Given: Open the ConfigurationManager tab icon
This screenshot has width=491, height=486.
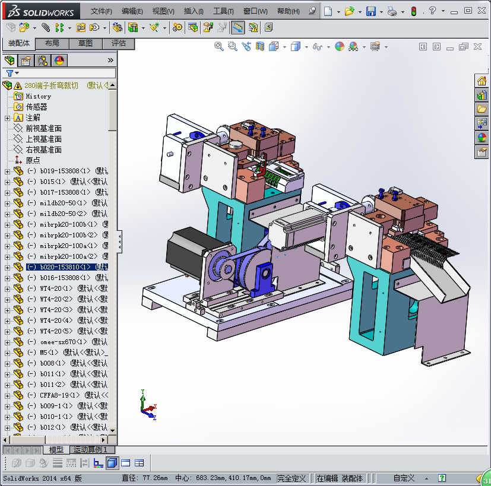Looking at the screenshot, I should [43, 61].
